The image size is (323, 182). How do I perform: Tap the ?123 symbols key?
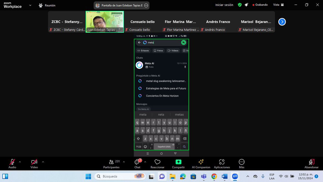click(138, 147)
